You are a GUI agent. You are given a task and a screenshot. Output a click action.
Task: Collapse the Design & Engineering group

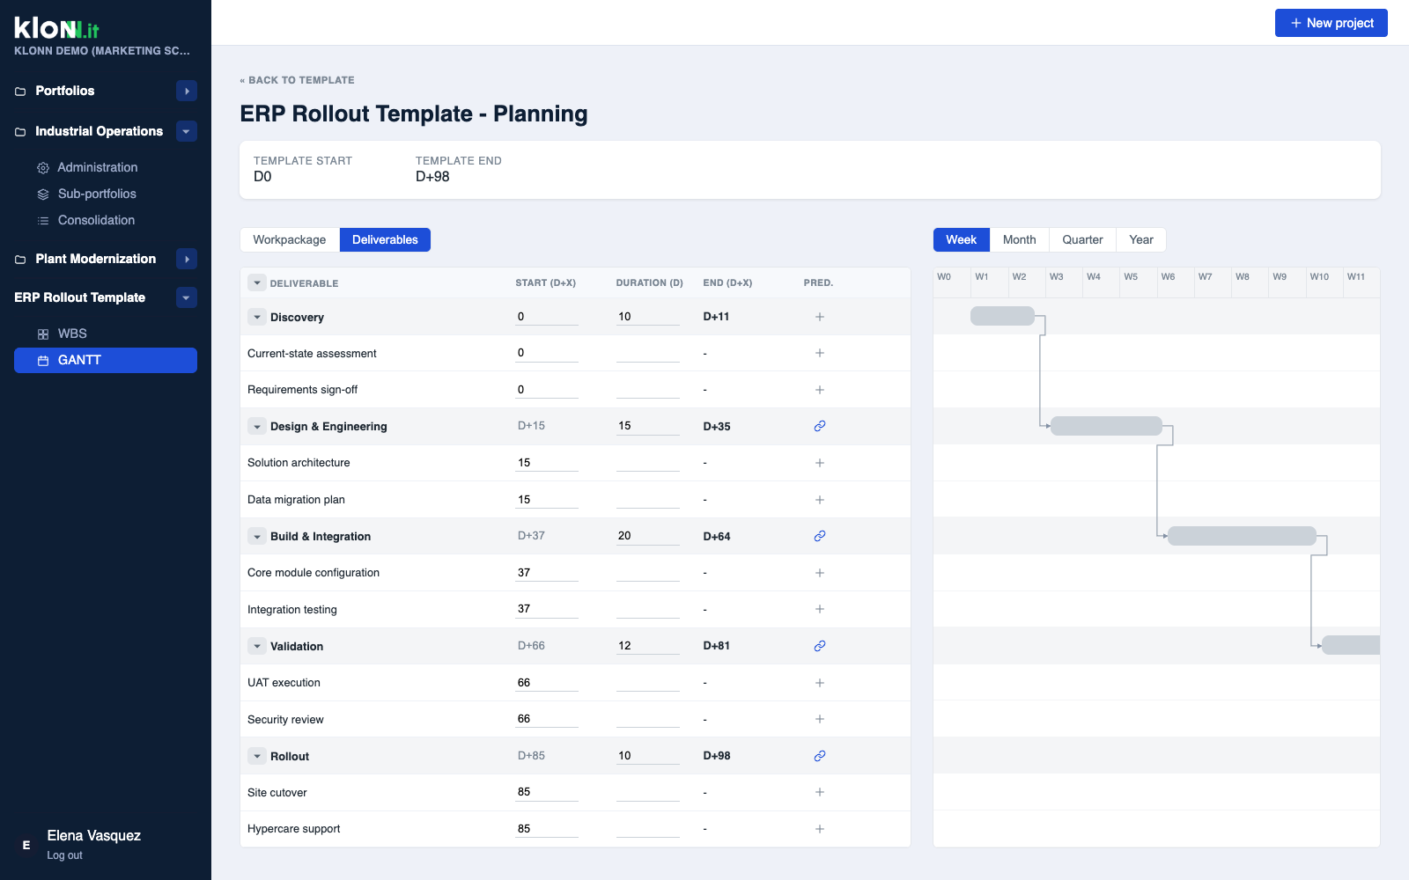(x=256, y=426)
